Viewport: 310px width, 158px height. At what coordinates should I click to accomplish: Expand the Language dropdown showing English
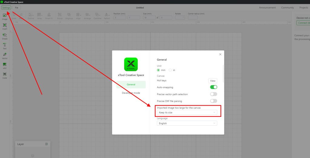tap(187, 123)
